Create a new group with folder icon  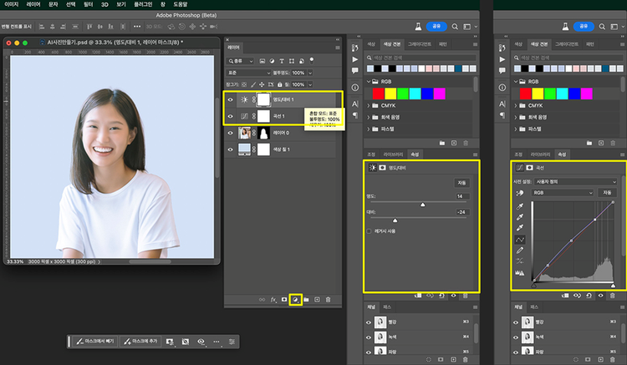306,299
